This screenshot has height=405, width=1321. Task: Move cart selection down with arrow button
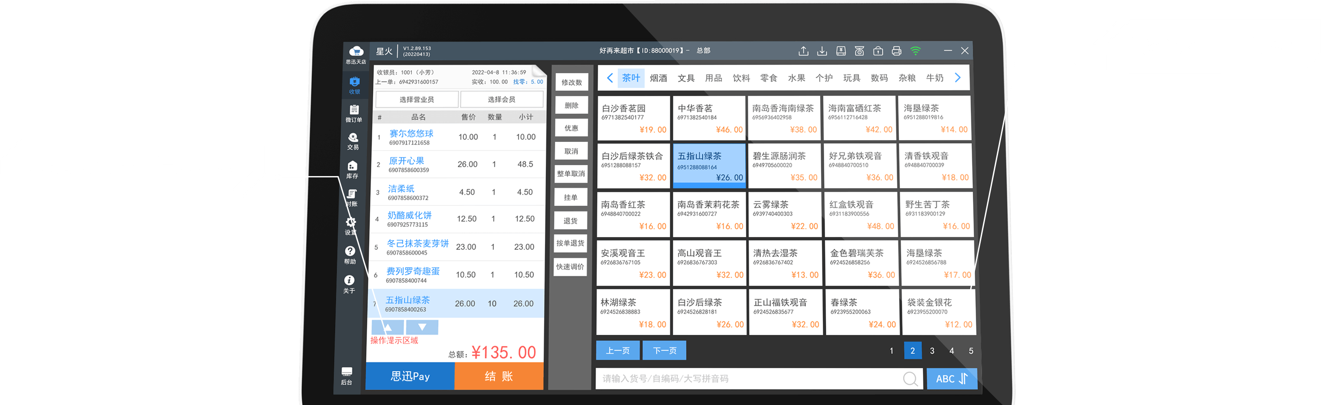tap(422, 327)
